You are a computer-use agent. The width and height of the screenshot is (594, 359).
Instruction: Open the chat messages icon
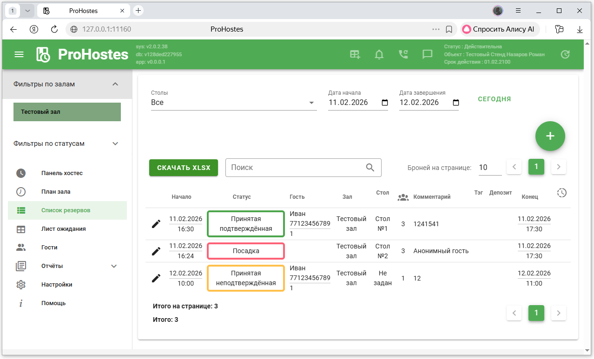point(427,54)
